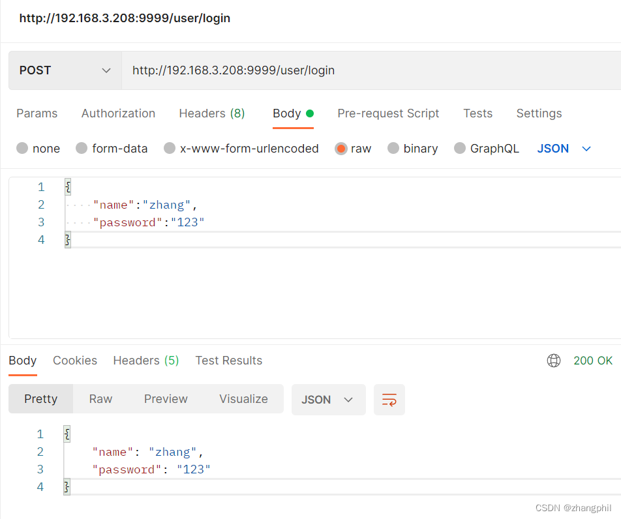Click the globe network information icon

554,361
